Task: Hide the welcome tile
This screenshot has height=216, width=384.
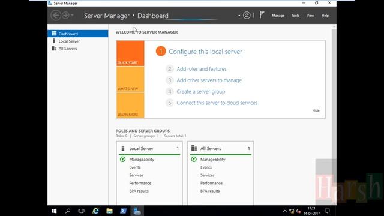Action: 316,110
